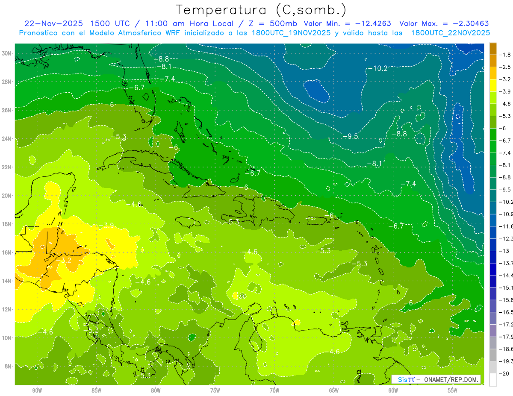Click the "10N" latitude axis label
Image resolution: width=513 pixels, height=396 pixels.
pos(7,337)
